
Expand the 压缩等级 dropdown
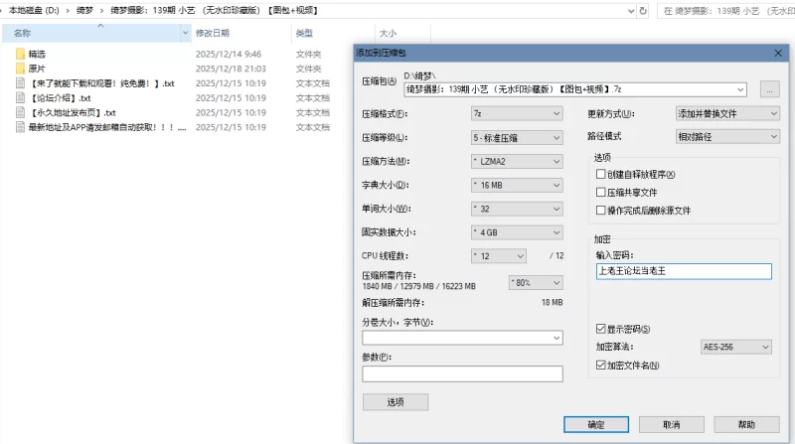[516, 137]
